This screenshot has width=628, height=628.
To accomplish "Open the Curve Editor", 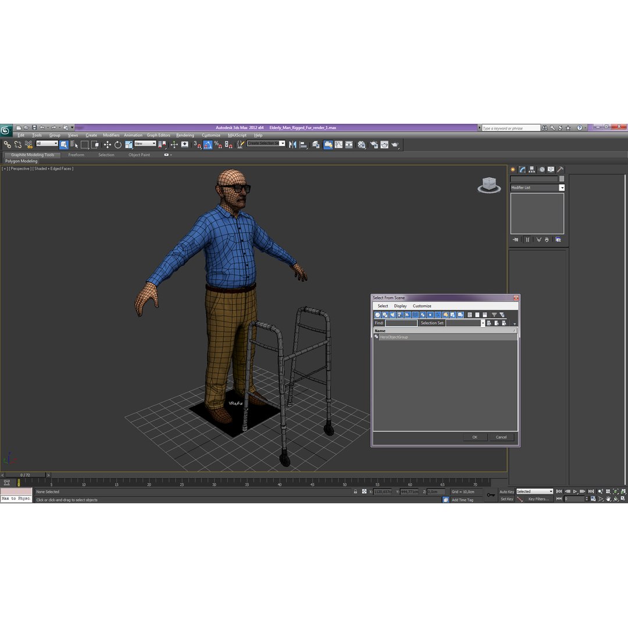I will point(339,145).
